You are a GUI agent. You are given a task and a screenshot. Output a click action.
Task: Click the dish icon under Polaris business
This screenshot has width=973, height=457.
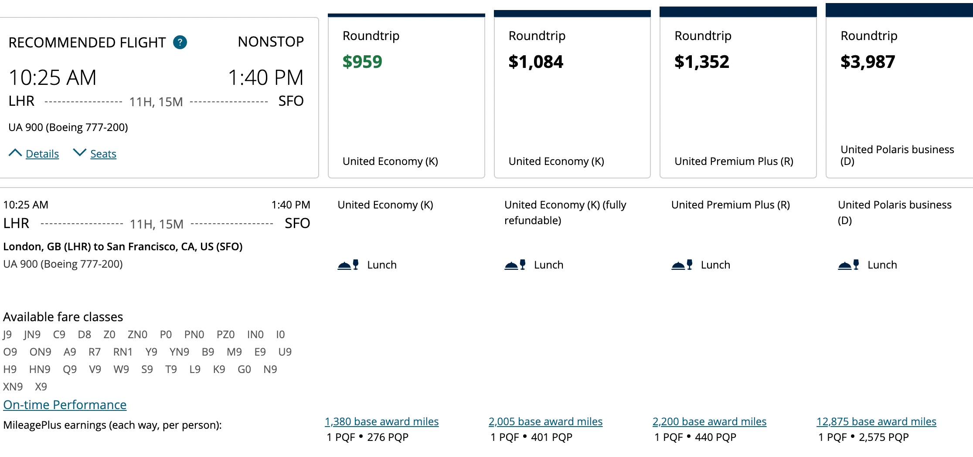pos(844,265)
